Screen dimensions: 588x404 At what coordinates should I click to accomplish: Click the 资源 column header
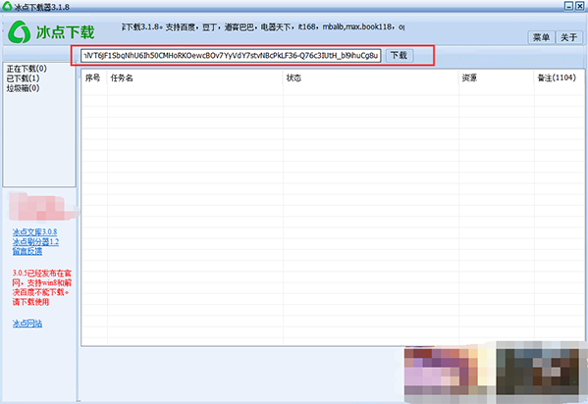(x=496, y=77)
